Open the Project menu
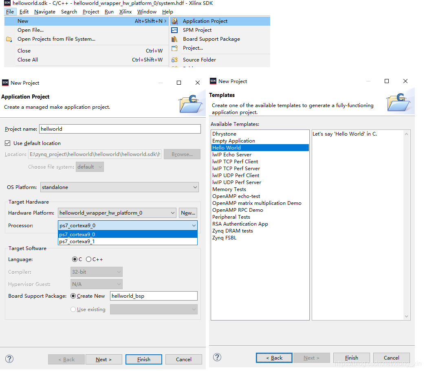The height and width of the screenshot is (371, 425). click(91, 12)
